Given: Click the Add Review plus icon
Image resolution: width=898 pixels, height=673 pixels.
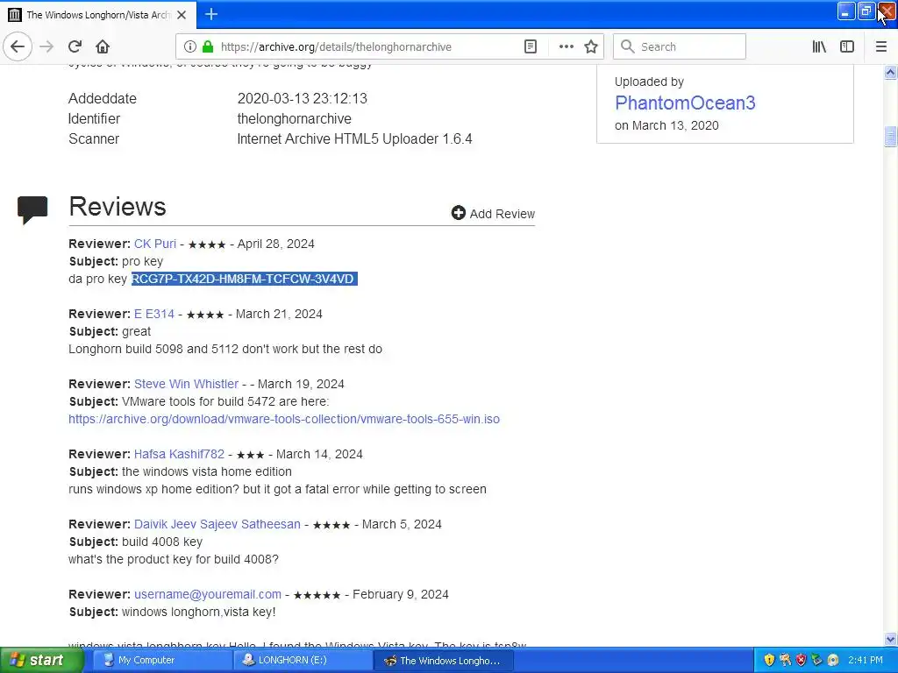Looking at the screenshot, I should click(458, 213).
